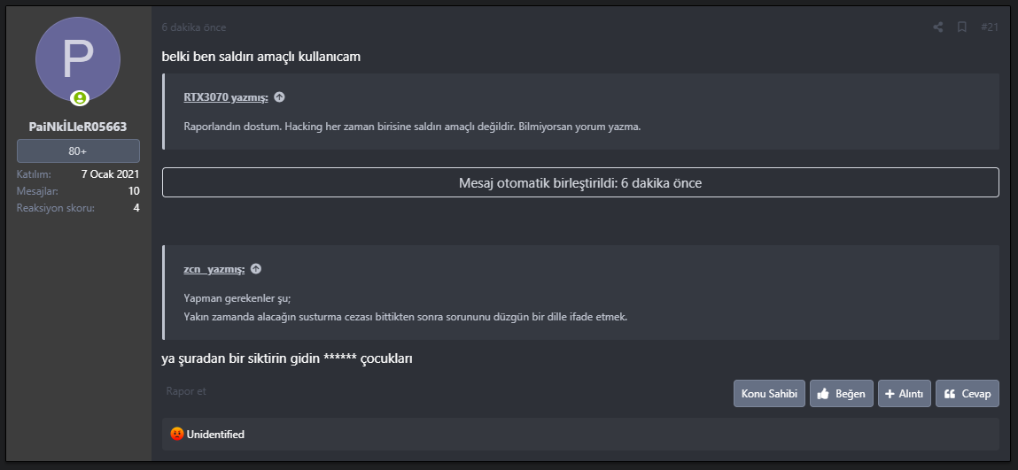Click the 6 dakika önce timestamp
The width and height of the screenshot is (1018, 470).
(x=193, y=27)
